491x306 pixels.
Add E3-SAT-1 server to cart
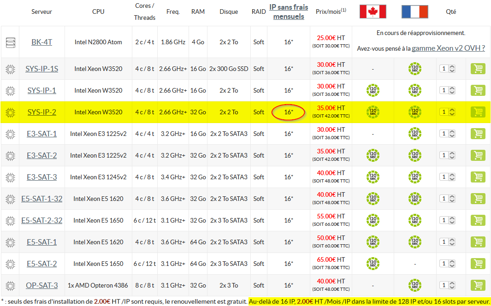click(478, 134)
